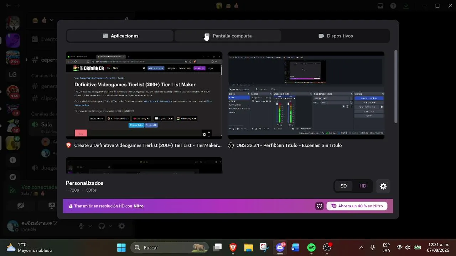Click the screen share button in the voice panel
Image resolution: width=456 pixels, height=256 pixels.
(x=52, y=206)
